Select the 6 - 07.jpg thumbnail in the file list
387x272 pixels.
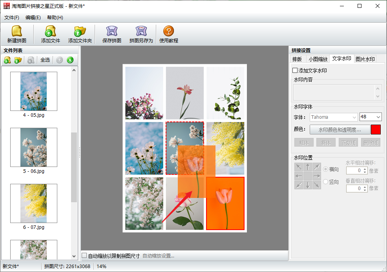point(34,203)
